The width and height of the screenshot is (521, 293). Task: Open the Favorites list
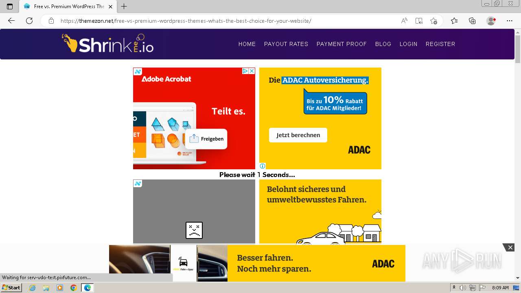(x=454, y=21)
